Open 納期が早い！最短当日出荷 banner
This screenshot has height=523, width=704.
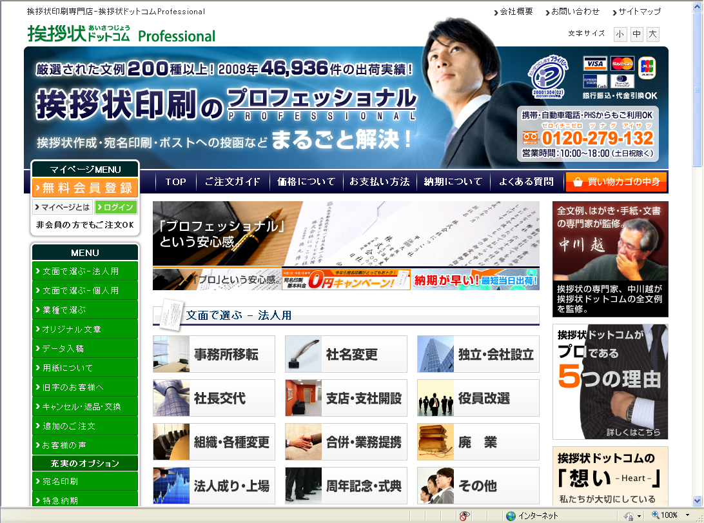(x=475, y=279)
